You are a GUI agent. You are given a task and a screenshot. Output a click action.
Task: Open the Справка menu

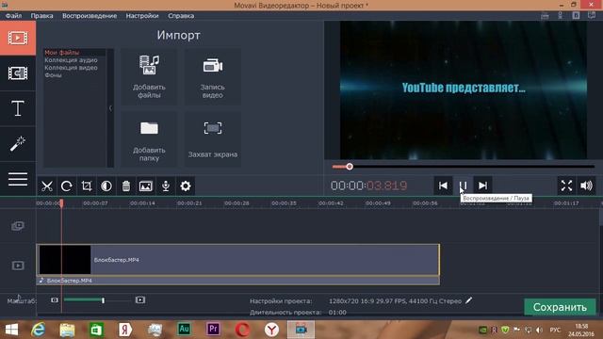(x=181, y=16)
